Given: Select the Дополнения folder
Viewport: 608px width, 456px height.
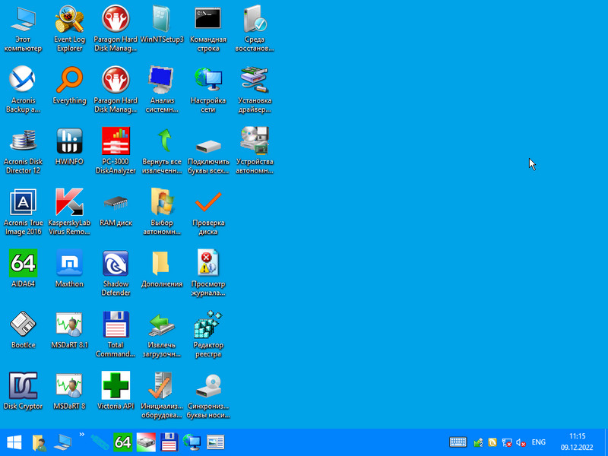Looking at the screenshot, I should 162,268.
